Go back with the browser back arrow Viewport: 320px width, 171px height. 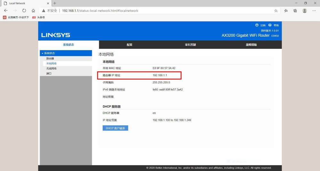click(6, 11)
